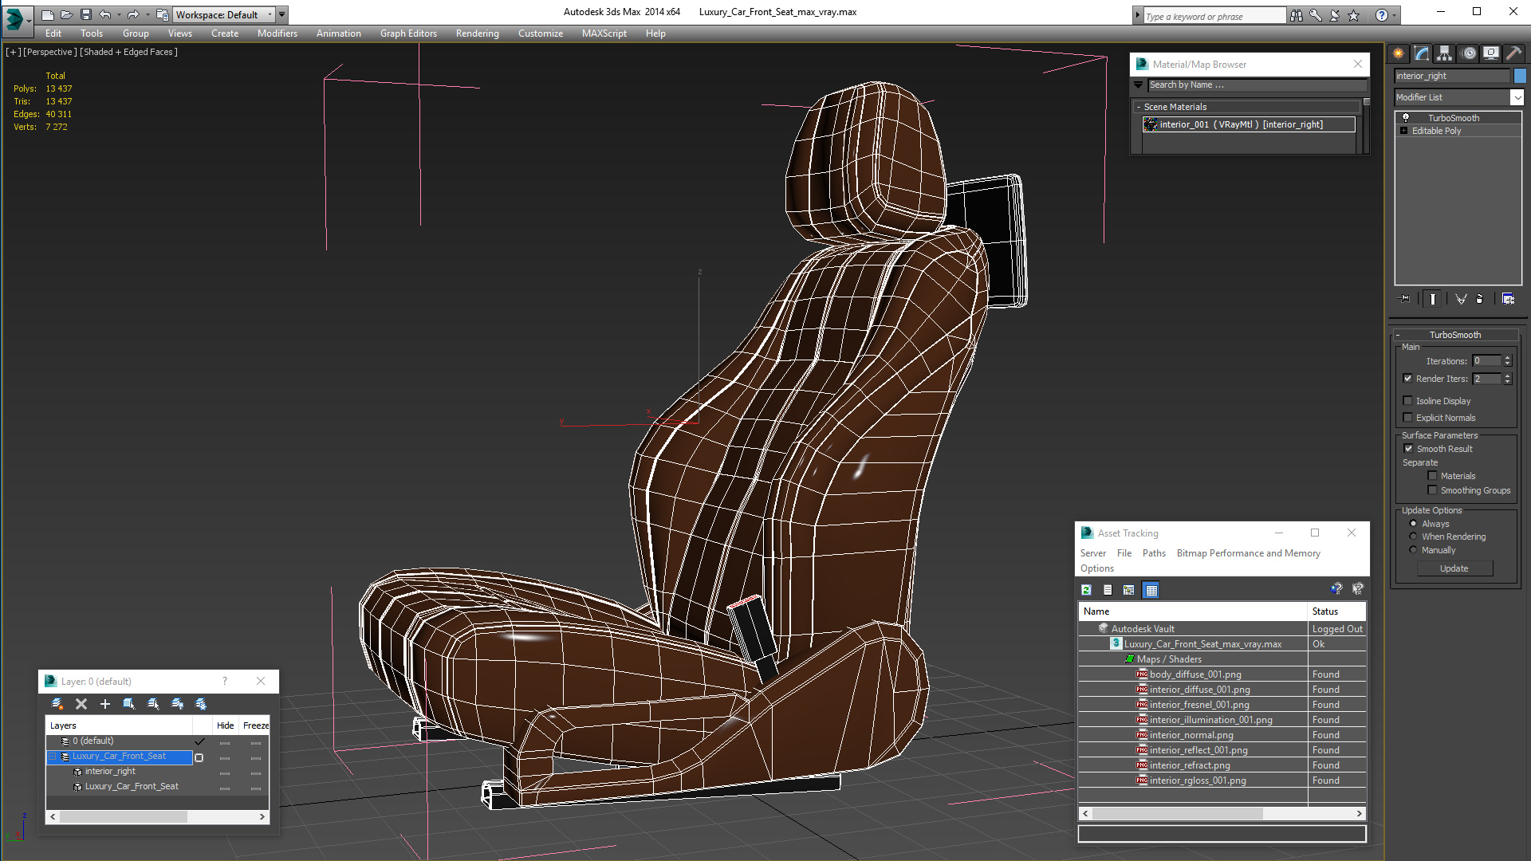The image size is (1531, 861).
Task: Click Configure Modifier Sets icon
Action: 1508,299
